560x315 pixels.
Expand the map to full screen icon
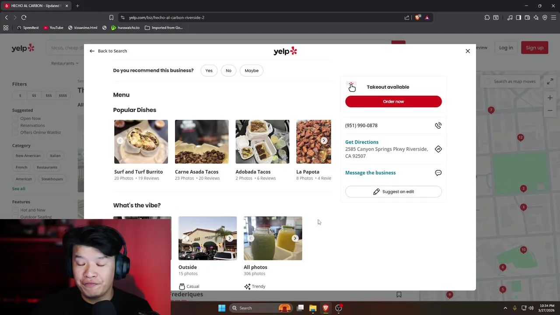tap(550, 81)
